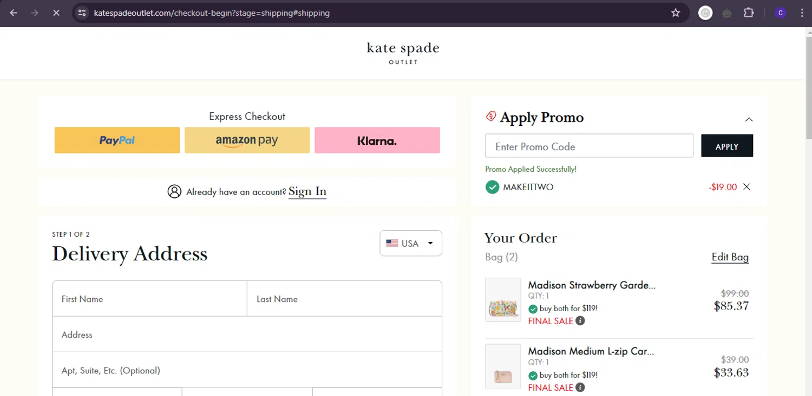
Task: Click the Bag (2) label
Action: (502, 257)
